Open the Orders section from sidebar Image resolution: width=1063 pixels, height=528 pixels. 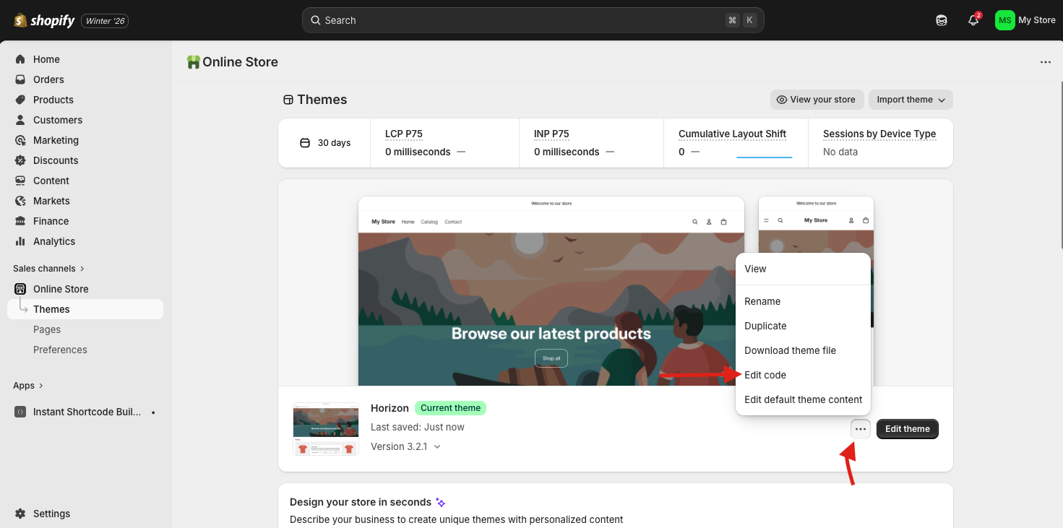(48, 79)
